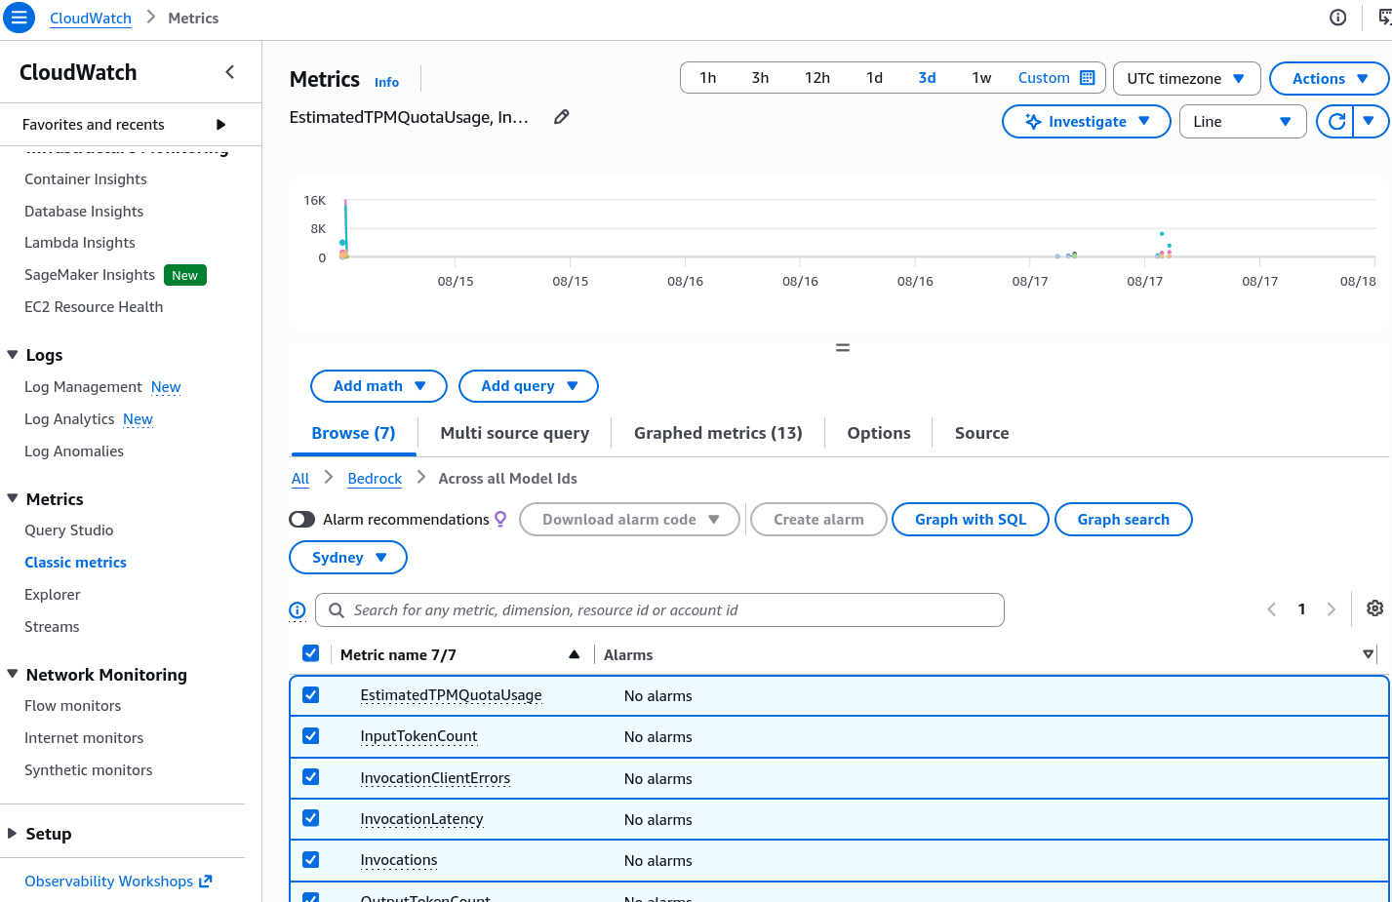Edit the graph title with pencil icon
Image resolution: width=1392 pixels, height=902 pixels.
562,117
